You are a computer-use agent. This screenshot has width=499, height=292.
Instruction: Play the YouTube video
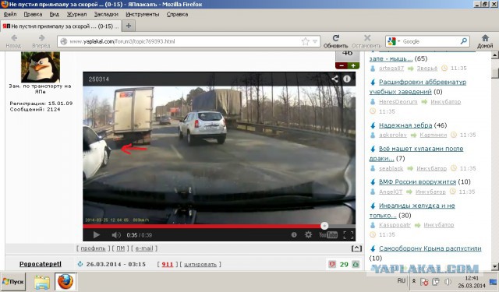pos(97,235)
